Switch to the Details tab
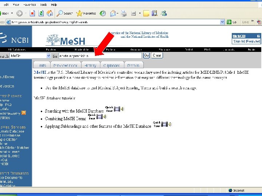 tap(134, 65)
